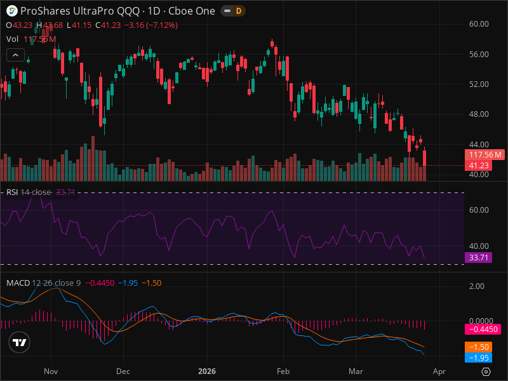Click the 117.56 M volume axis label
The width and height of the screenshot is (508, 381).
(485, 154)
